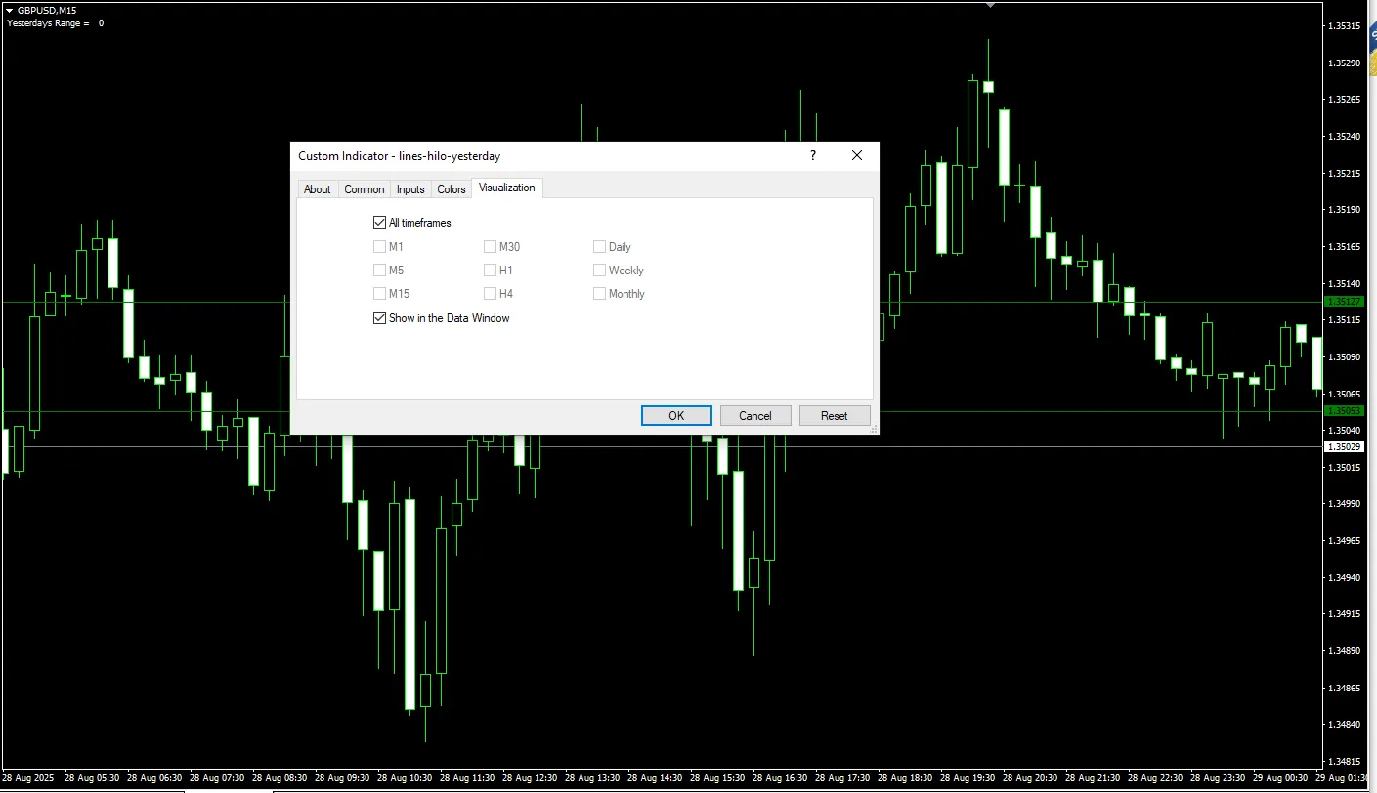The image size is (1377, 793).
Task: Click the chart shift triangle marker
Action: coord(990,5)
